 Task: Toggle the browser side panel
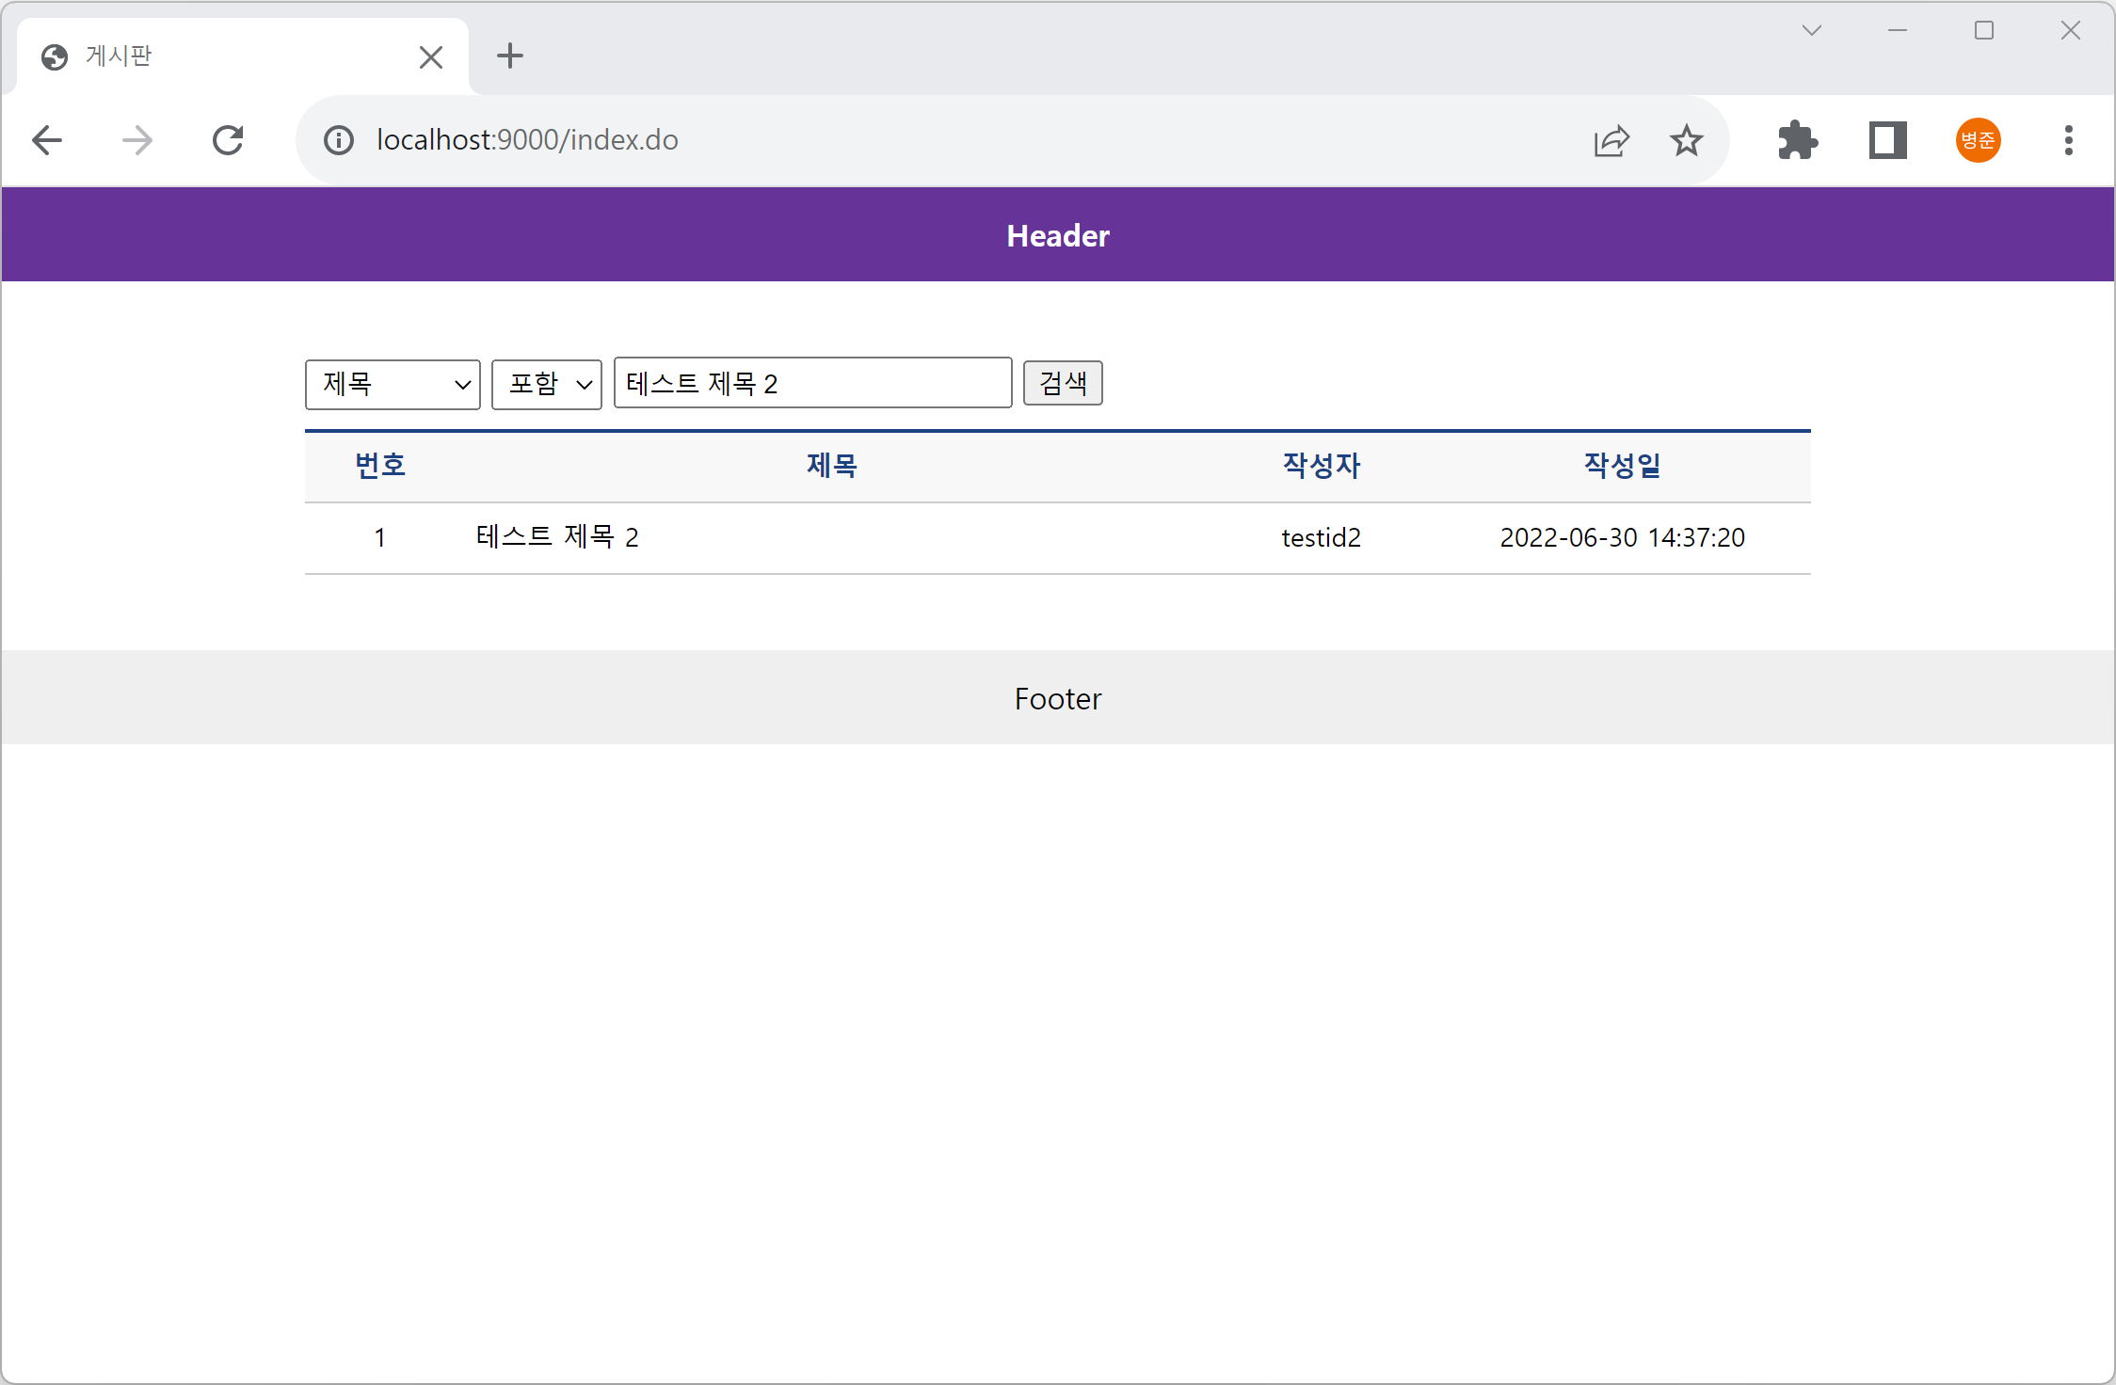pos(1887,140)
